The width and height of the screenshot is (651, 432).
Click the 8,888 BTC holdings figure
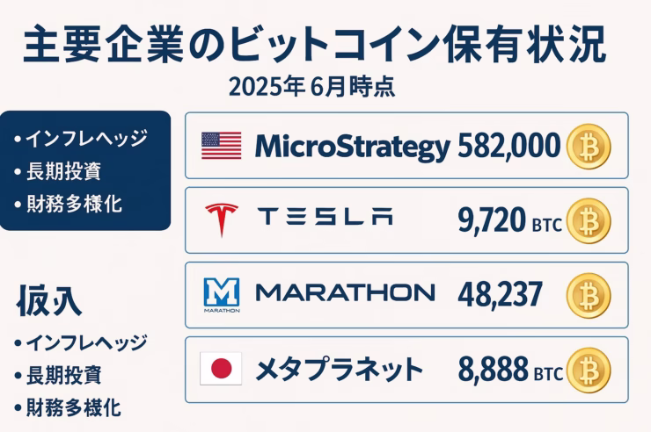click(x=510, y=370)
